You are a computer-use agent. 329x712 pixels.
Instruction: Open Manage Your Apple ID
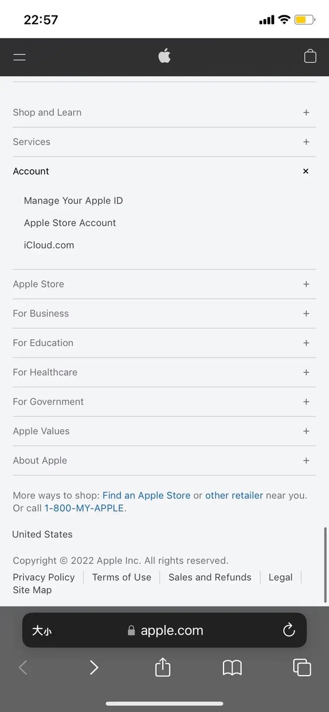pyautogui.click(x=73, y=201)
